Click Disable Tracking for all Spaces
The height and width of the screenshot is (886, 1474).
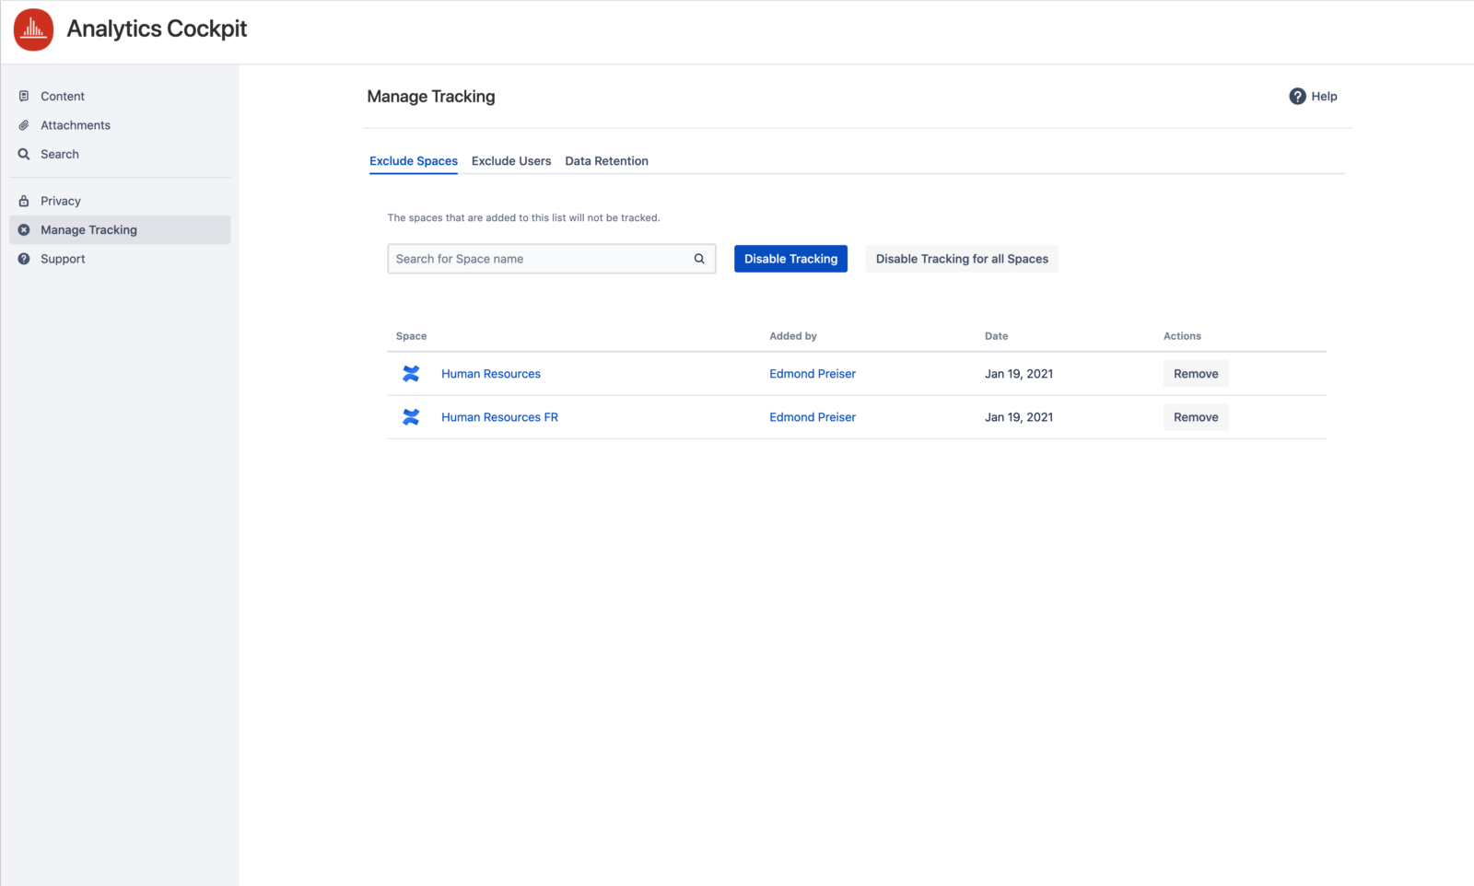pos(961,259)
